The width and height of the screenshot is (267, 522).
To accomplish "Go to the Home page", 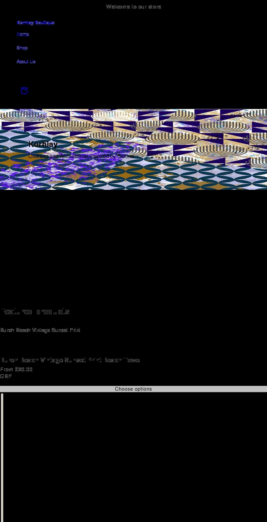I will [23, 34].
